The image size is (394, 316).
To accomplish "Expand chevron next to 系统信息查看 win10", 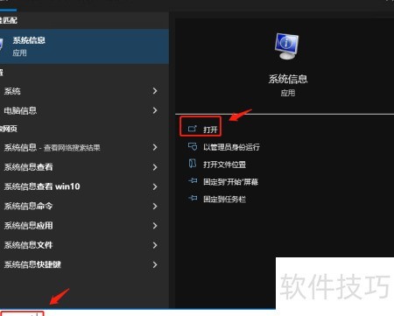I will tap(155, 186).
